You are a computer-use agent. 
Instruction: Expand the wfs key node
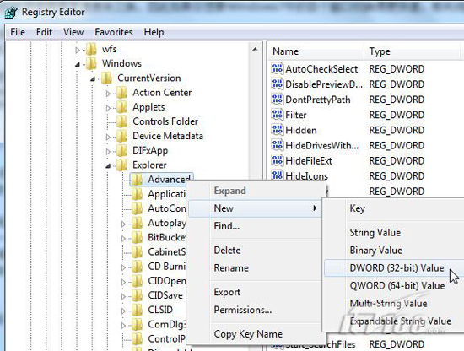tap(78, 50)
